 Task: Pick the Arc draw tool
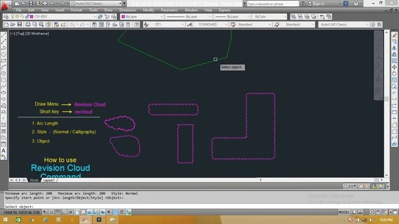[x=4, y=67]
